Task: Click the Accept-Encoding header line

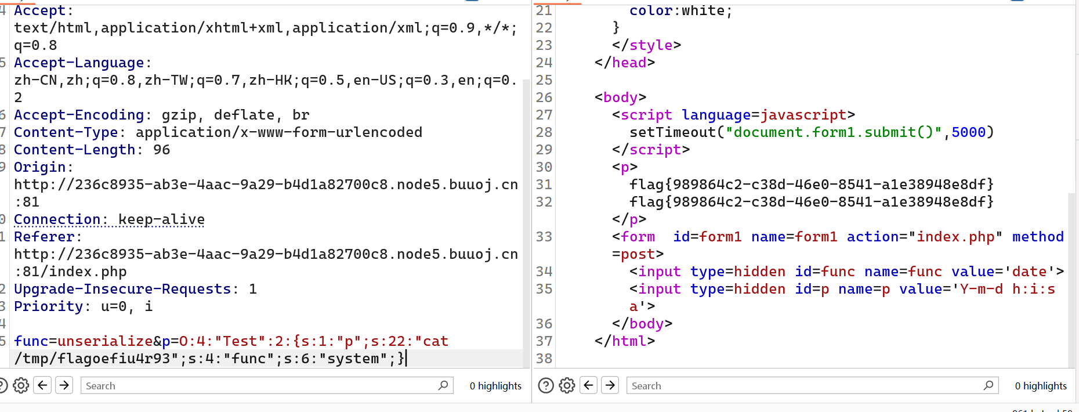Action: coord(162,115)
